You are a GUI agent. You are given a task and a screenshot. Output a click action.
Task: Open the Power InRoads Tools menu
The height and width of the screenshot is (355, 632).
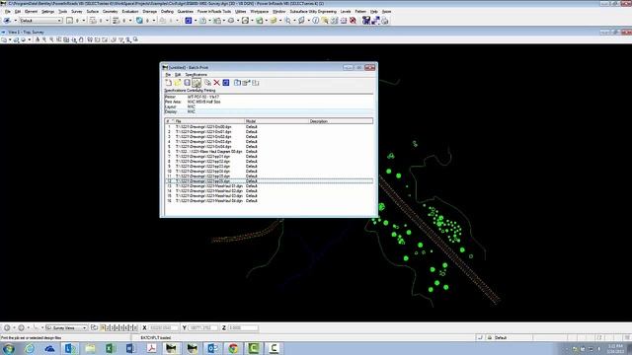(214, 11)
